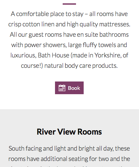Click the calendar icon on the Book button
139x167 pixels.
pyautogui.click(x=62, y=88)
